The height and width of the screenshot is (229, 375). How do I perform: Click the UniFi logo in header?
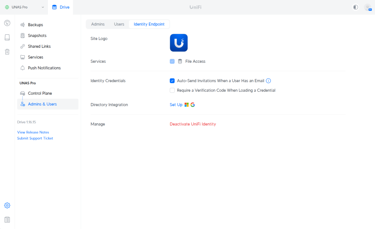(196, 7)
